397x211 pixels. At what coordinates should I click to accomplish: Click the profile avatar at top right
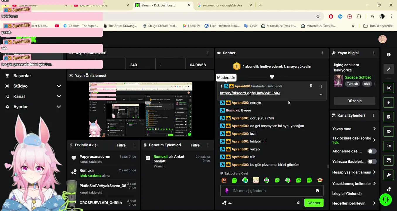click(382, 39)
